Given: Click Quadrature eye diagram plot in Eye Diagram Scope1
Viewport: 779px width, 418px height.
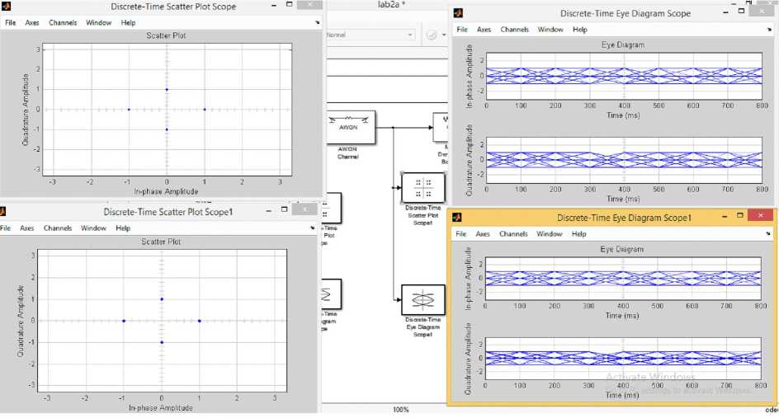Looking at the screenshot, I should click(623, 359).
